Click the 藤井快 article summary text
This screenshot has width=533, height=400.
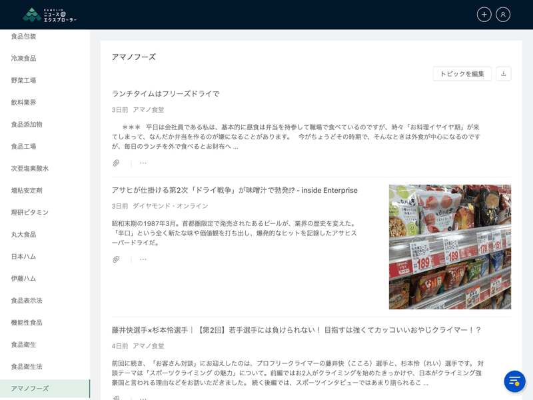pyautogui.click(x=297, y=373)
